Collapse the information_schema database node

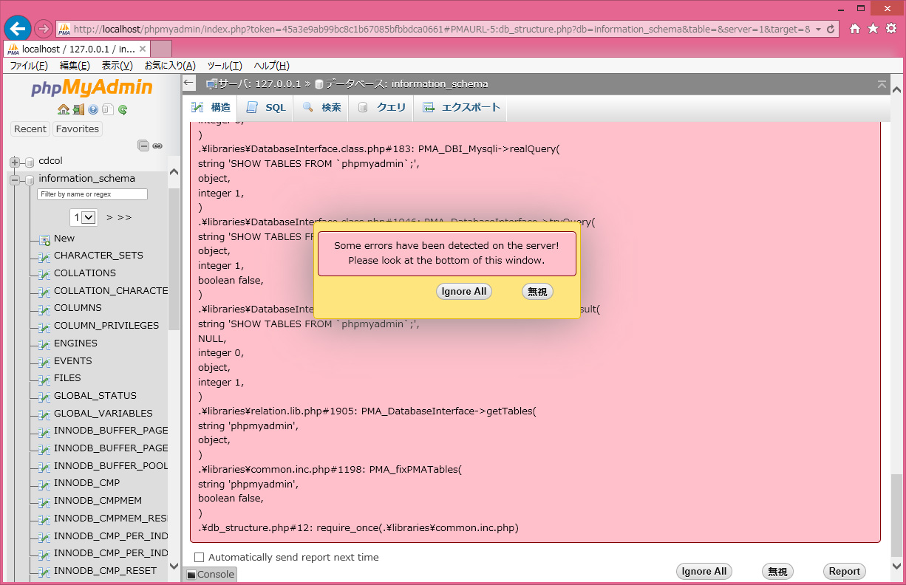point(14,179)
